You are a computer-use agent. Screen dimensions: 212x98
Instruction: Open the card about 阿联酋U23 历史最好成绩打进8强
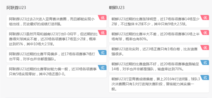56,21
